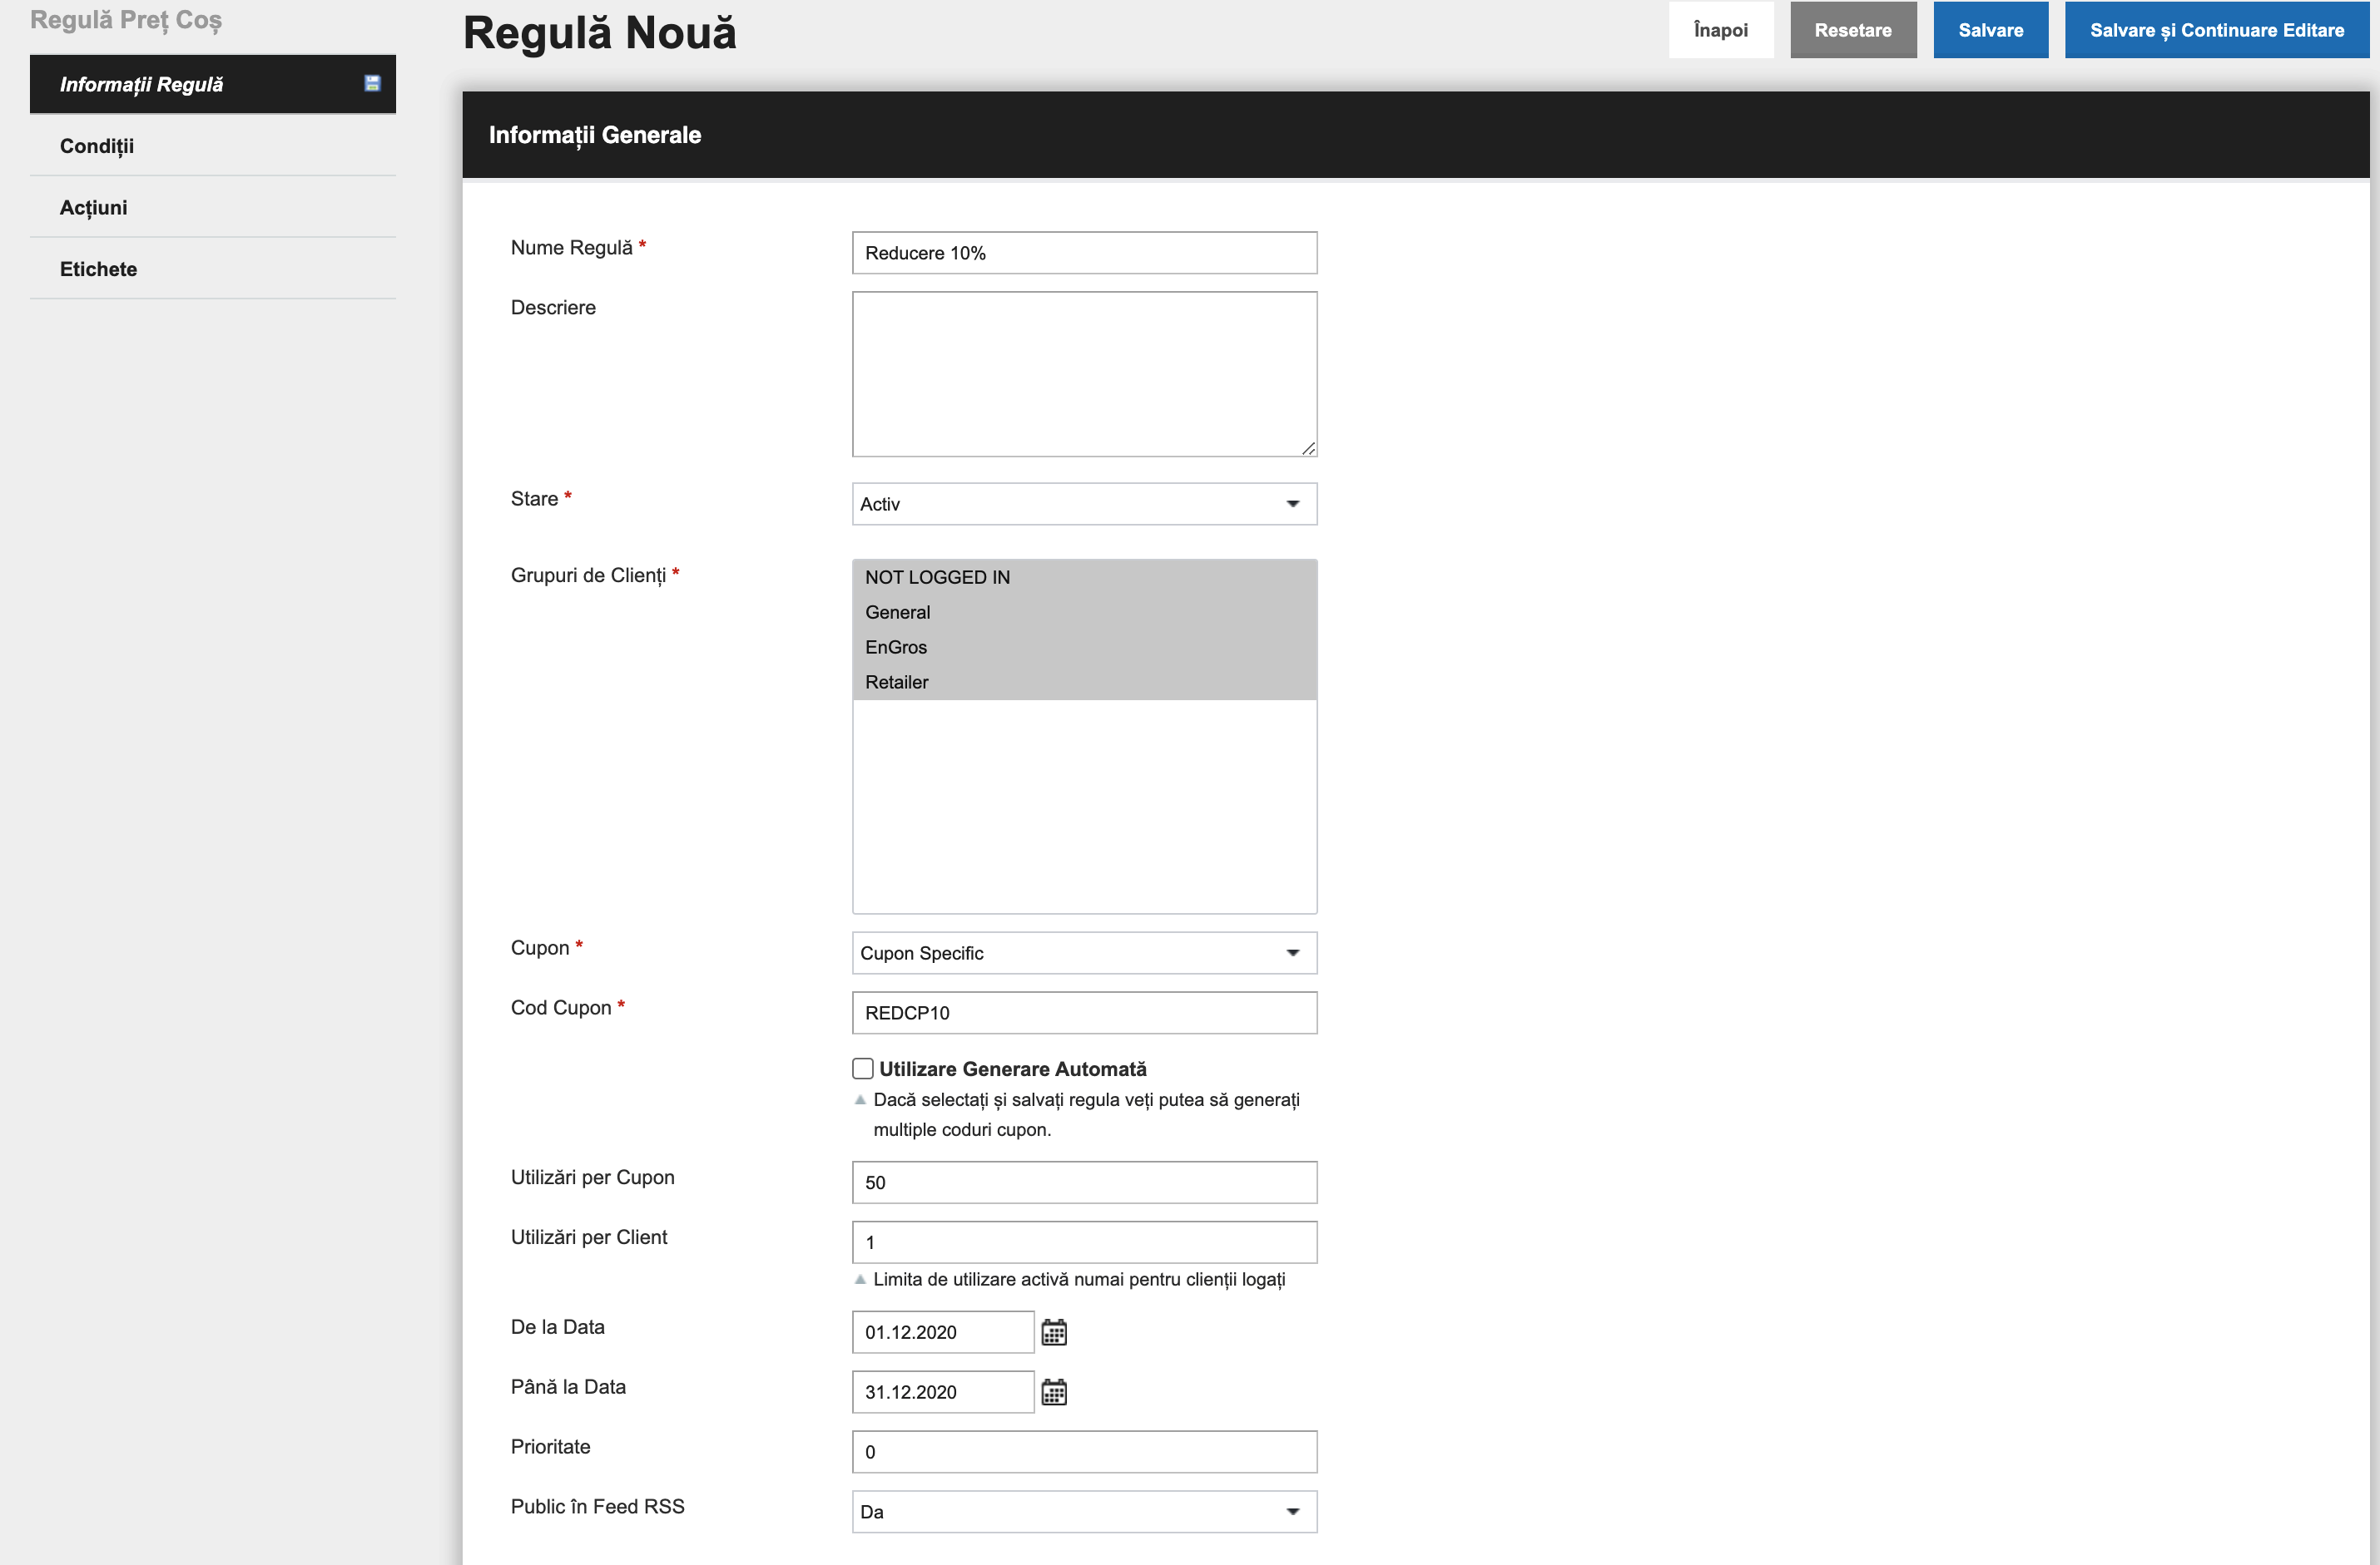Focus the Cod Cupon field

1084,1012
